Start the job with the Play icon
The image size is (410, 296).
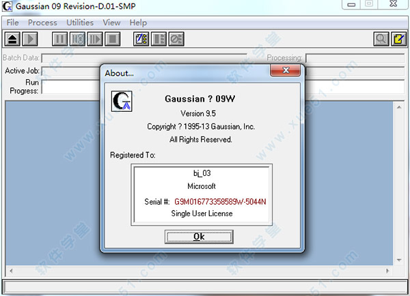[30, 39]
